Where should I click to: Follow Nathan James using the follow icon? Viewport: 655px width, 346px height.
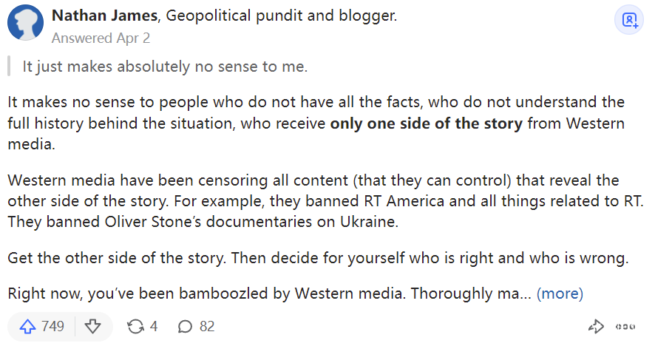coord(629,21)
